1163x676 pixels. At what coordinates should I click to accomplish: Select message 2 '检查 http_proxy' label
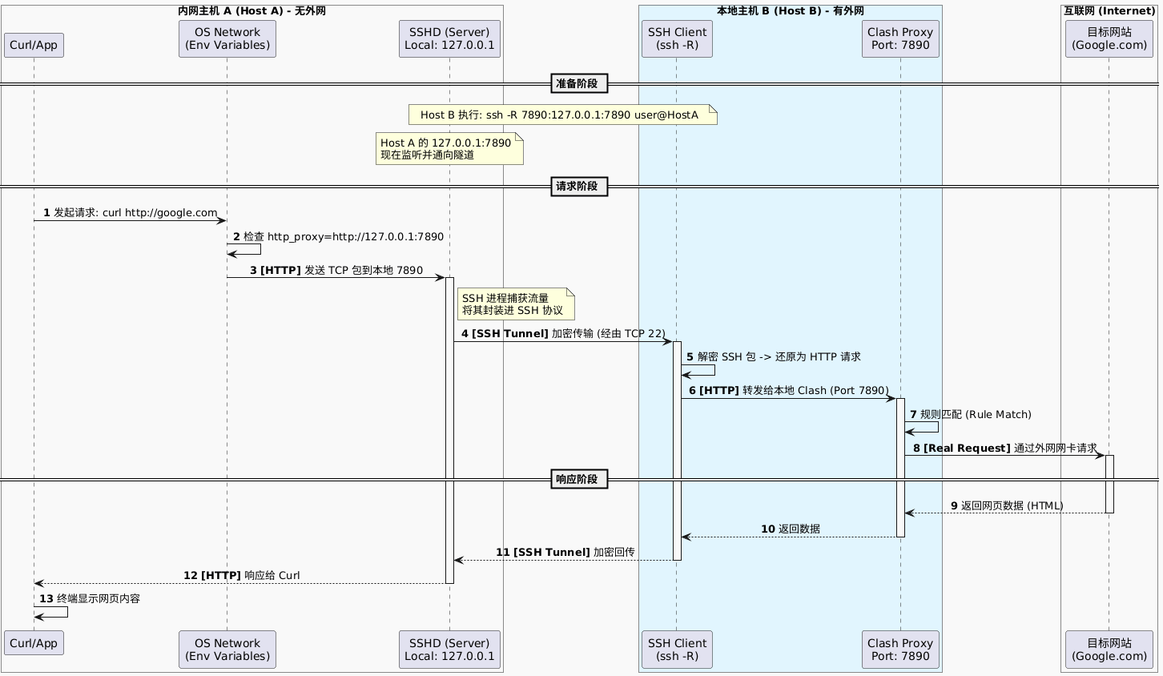coord(338,237)
